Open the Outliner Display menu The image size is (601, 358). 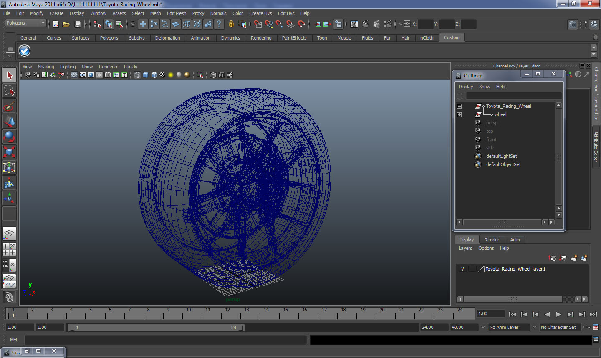coord(466,87)
